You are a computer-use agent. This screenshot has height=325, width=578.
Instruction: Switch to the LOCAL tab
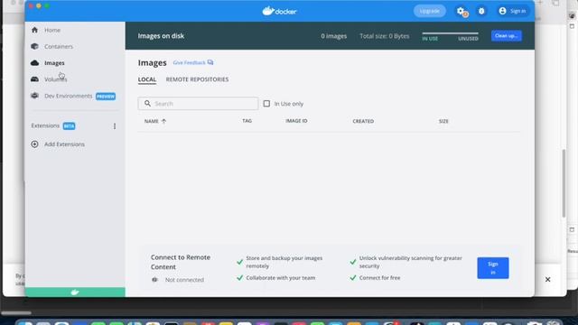pos(147,79)
